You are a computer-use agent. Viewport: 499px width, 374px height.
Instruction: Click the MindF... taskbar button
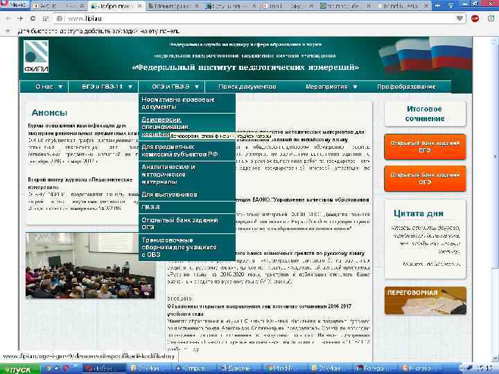click(285, 368)
